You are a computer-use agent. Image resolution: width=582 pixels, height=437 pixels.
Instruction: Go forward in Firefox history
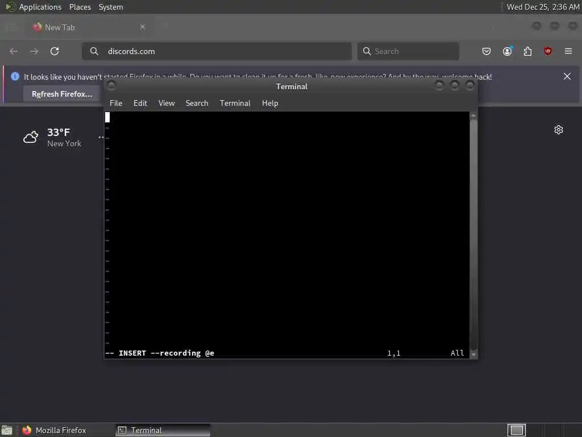[x=34, y=51]
